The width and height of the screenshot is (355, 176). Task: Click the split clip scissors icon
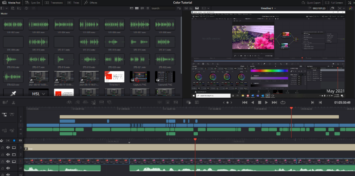(14, 103)
